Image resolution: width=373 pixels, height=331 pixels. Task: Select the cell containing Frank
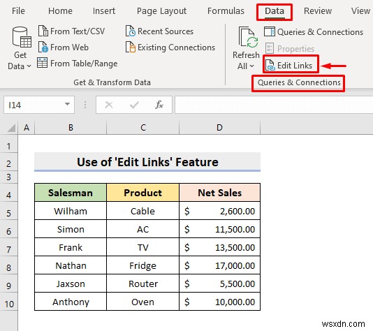(71, 247)
